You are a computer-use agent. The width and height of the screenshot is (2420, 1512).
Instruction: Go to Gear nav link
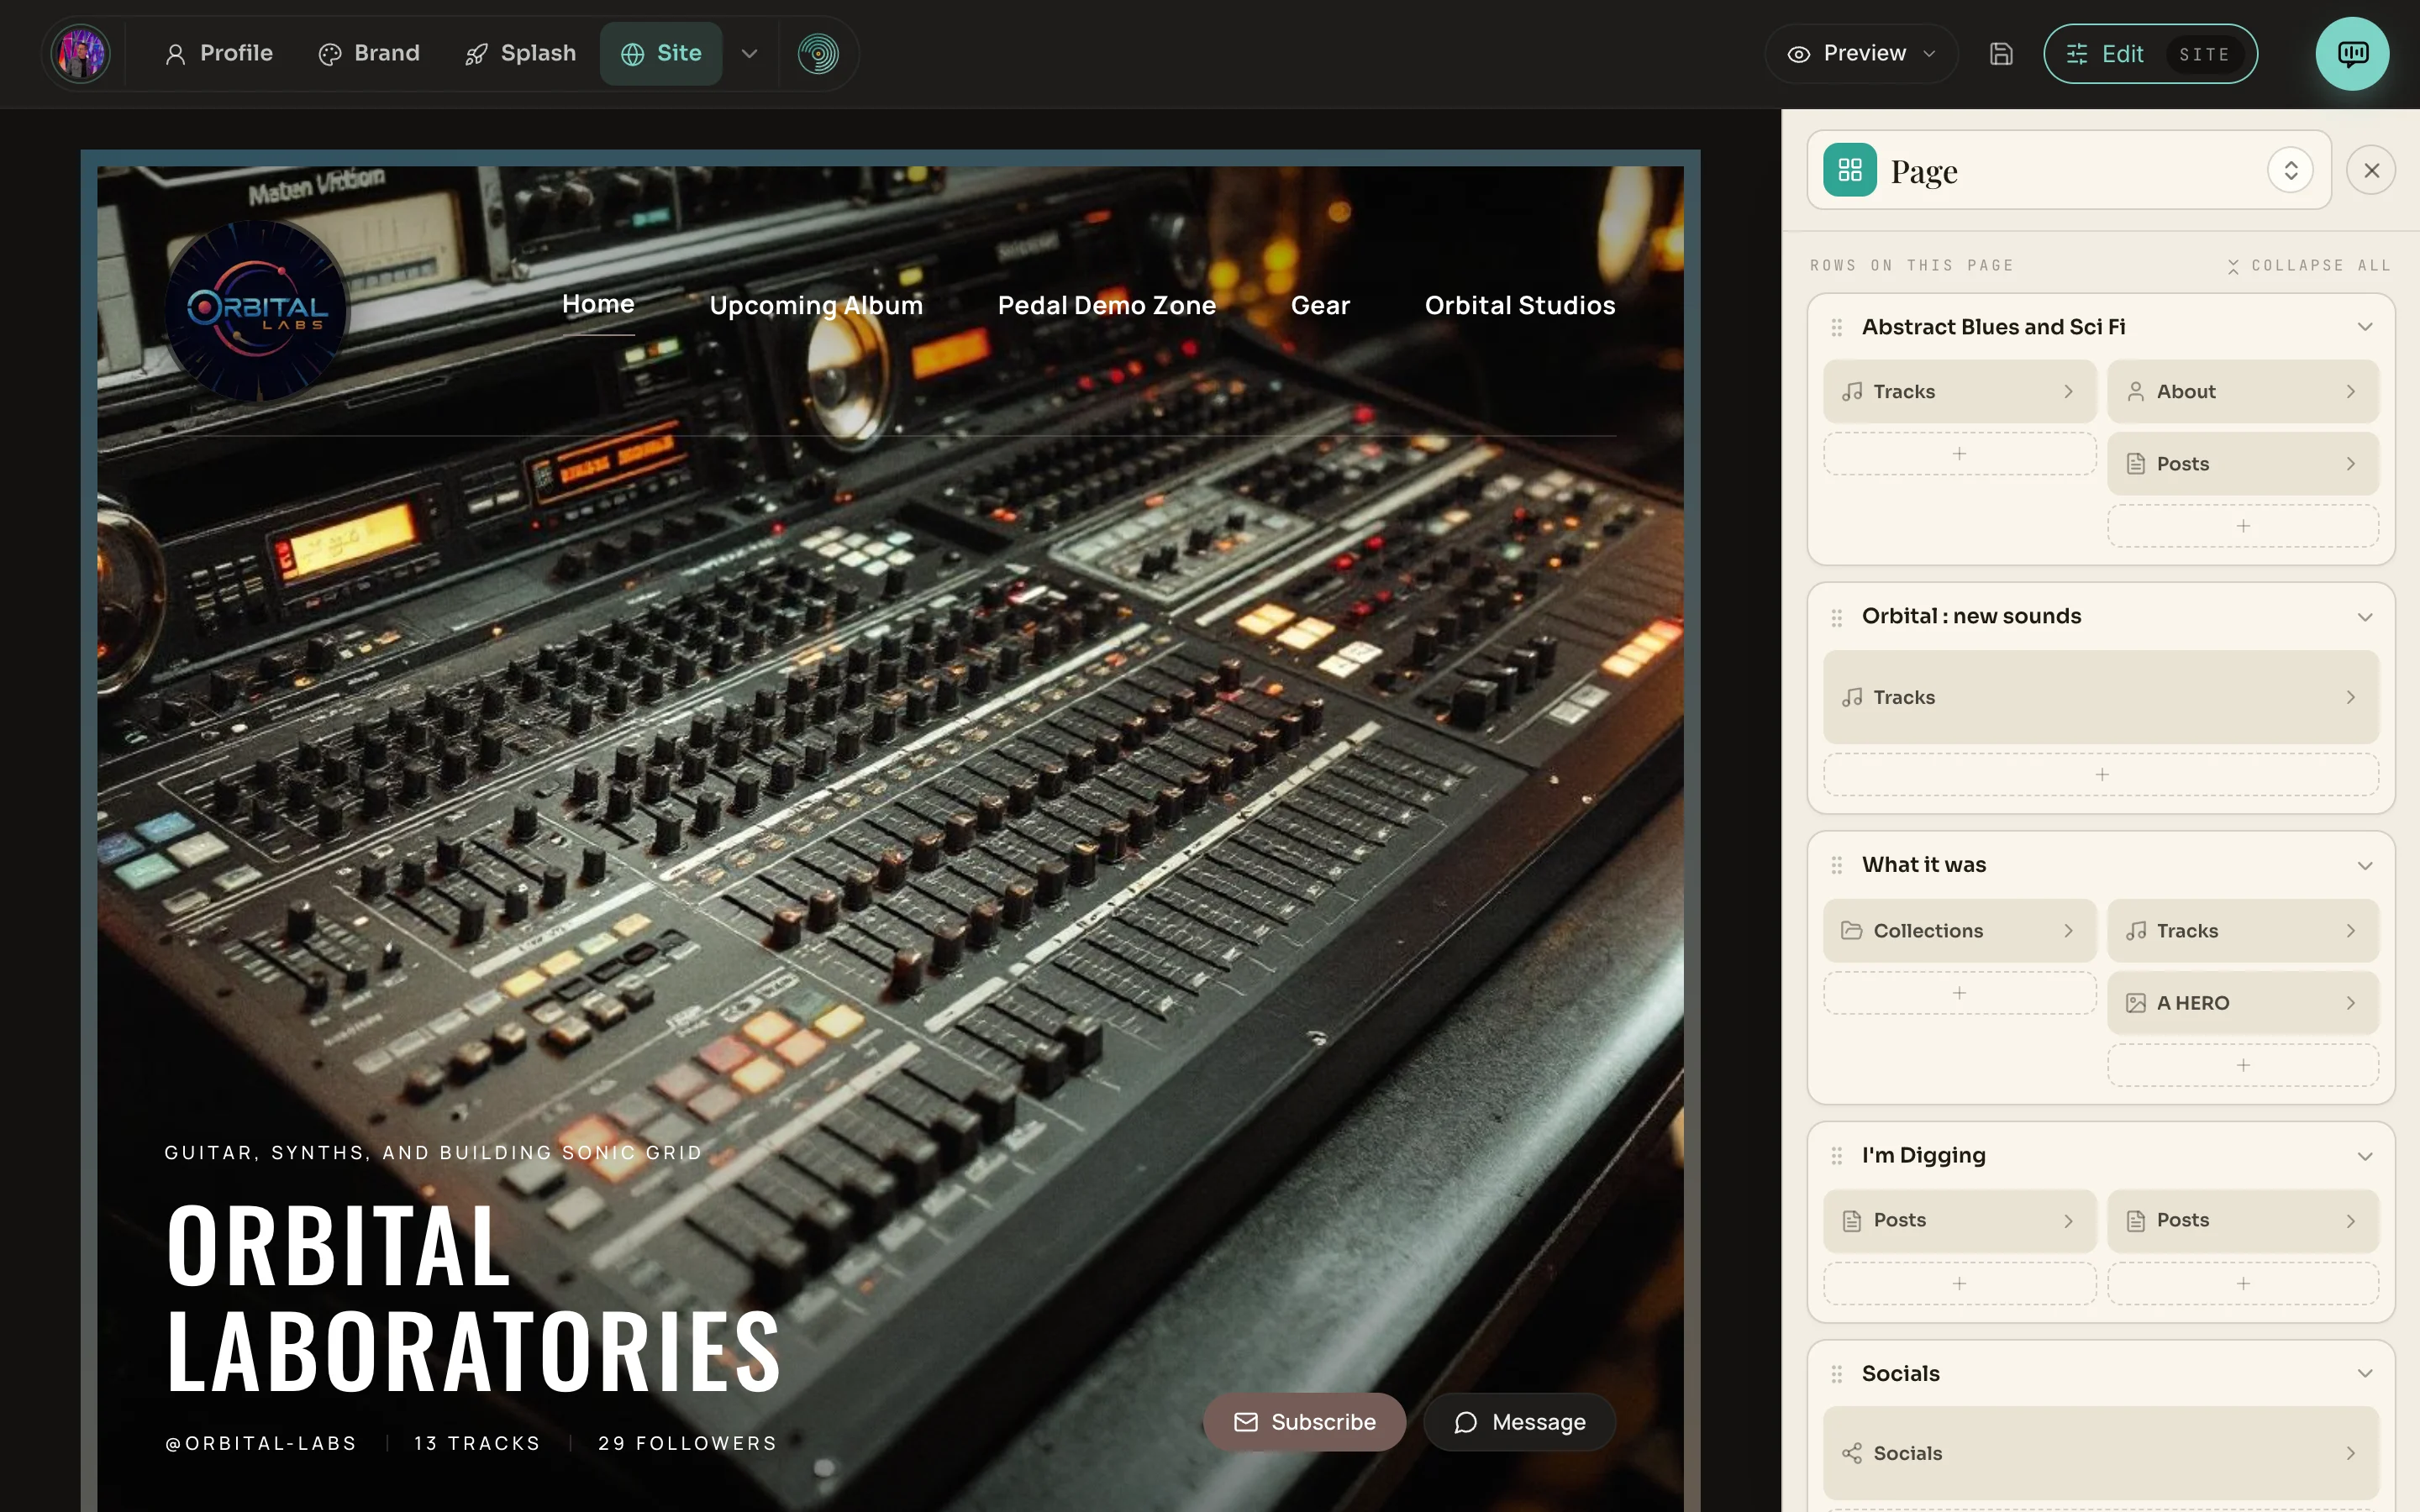tap(1320, 306)
